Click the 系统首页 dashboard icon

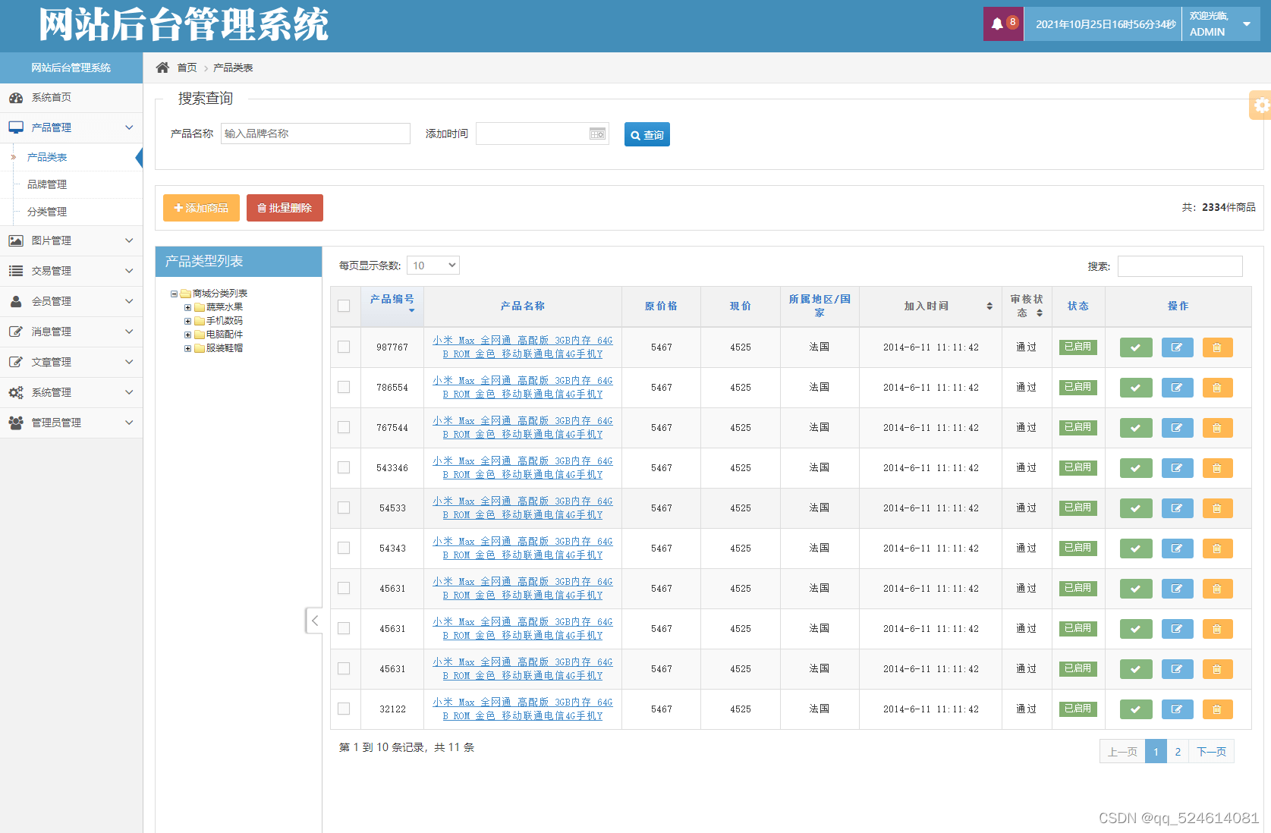pos(16,98)
